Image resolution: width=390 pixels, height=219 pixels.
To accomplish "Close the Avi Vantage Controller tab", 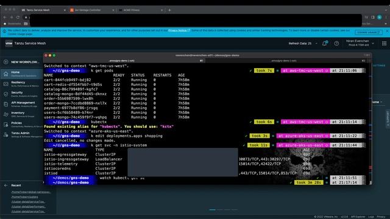I will (113, 10).
